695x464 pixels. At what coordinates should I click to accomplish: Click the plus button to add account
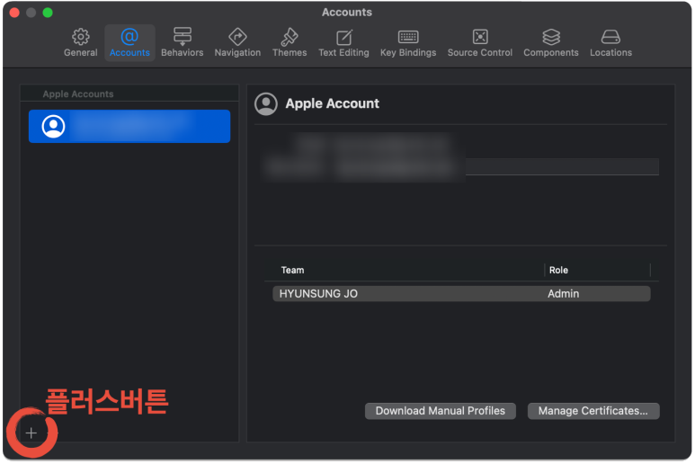[31, 433]
